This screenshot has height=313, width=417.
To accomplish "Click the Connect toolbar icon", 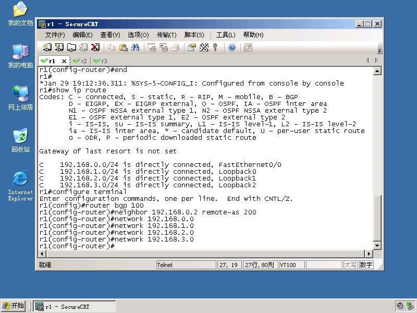I will pos(47,47).
